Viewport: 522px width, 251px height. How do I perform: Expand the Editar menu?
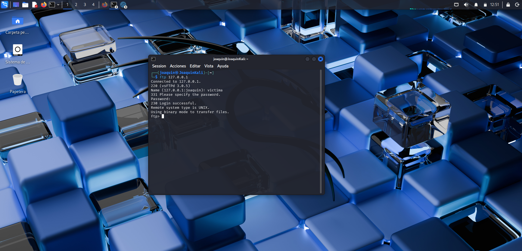[x=195, y=66]
